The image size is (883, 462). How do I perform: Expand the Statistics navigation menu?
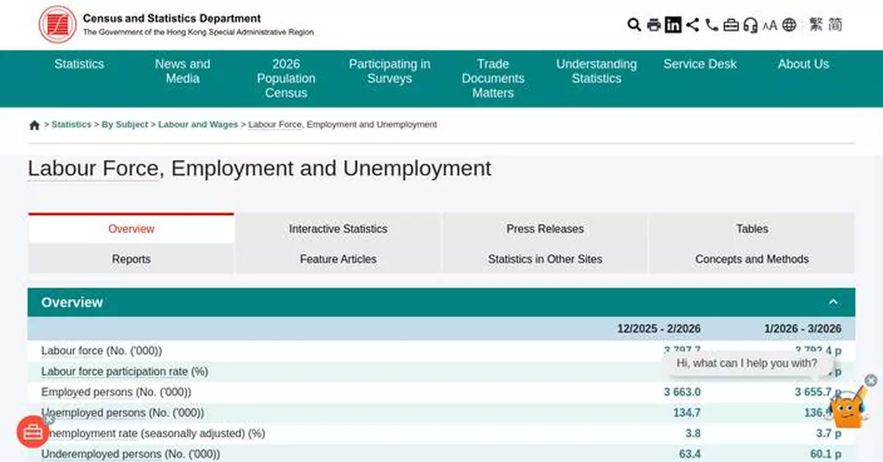click(79, 64)
